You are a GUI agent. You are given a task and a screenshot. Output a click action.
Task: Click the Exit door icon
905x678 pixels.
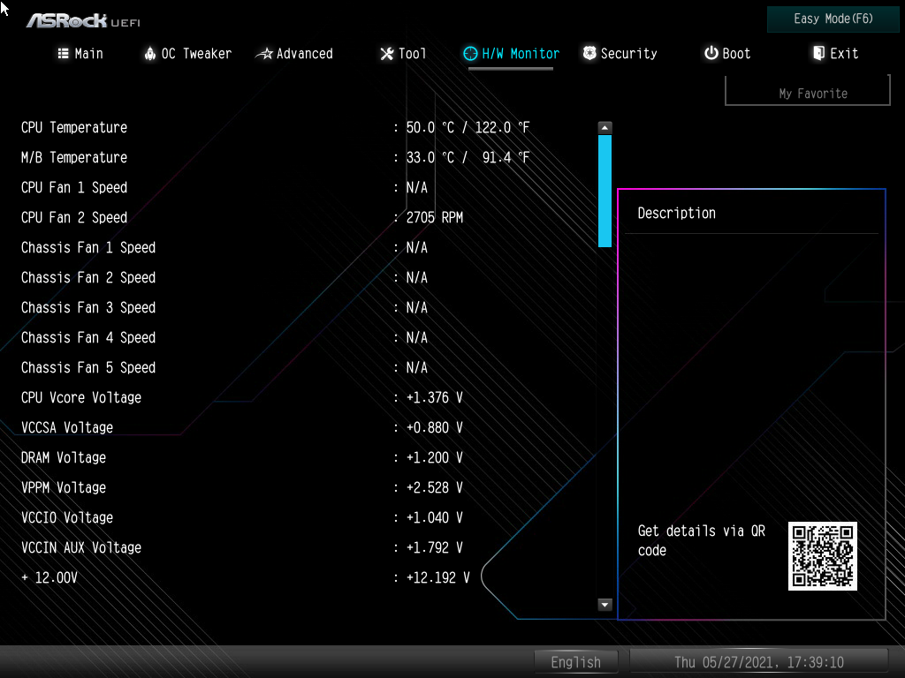[x=818, y=53]
